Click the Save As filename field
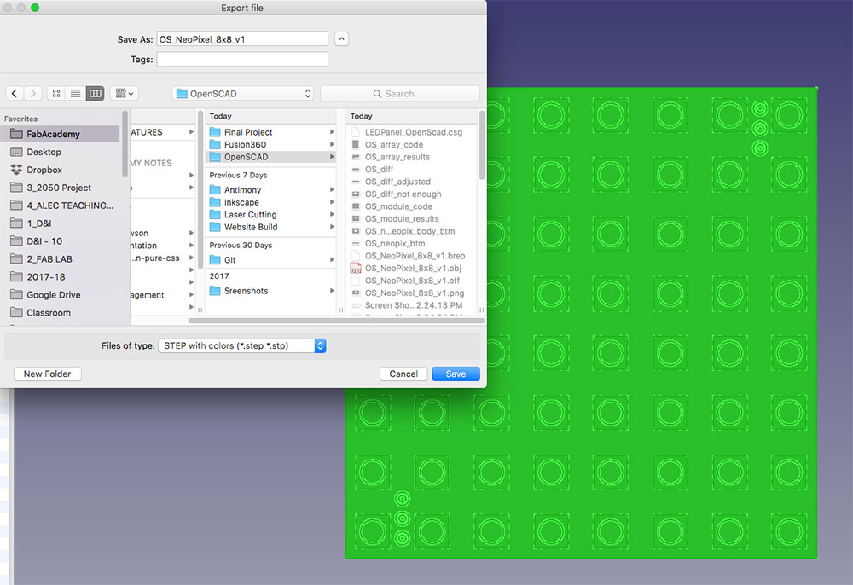The width and height of the screenshot is (853, 585). [242, 39]
